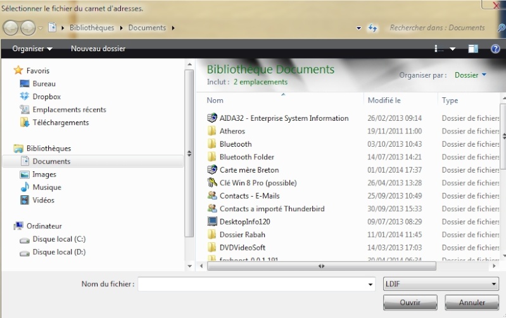Open the view options dropdown arrow
The height and width of the screenshot is (318, 506).
452,49
